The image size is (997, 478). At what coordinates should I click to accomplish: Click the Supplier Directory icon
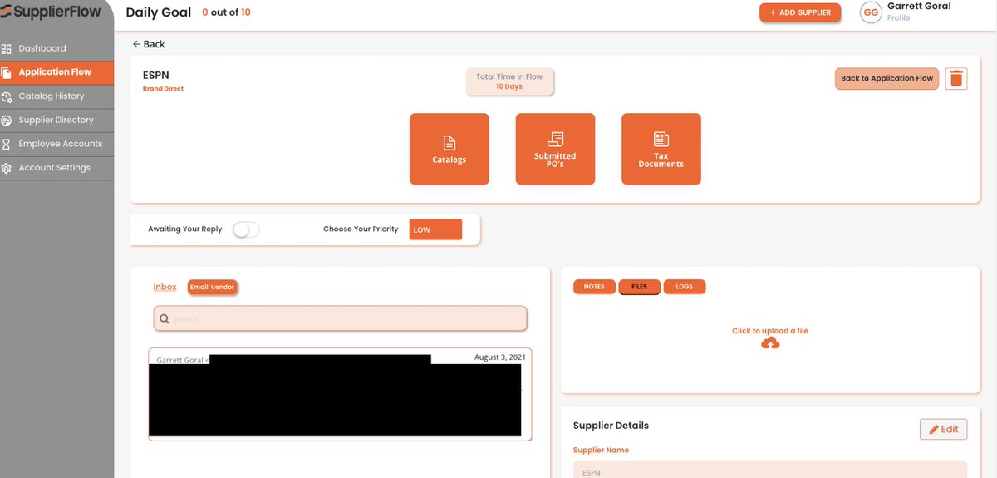[7, 120]
